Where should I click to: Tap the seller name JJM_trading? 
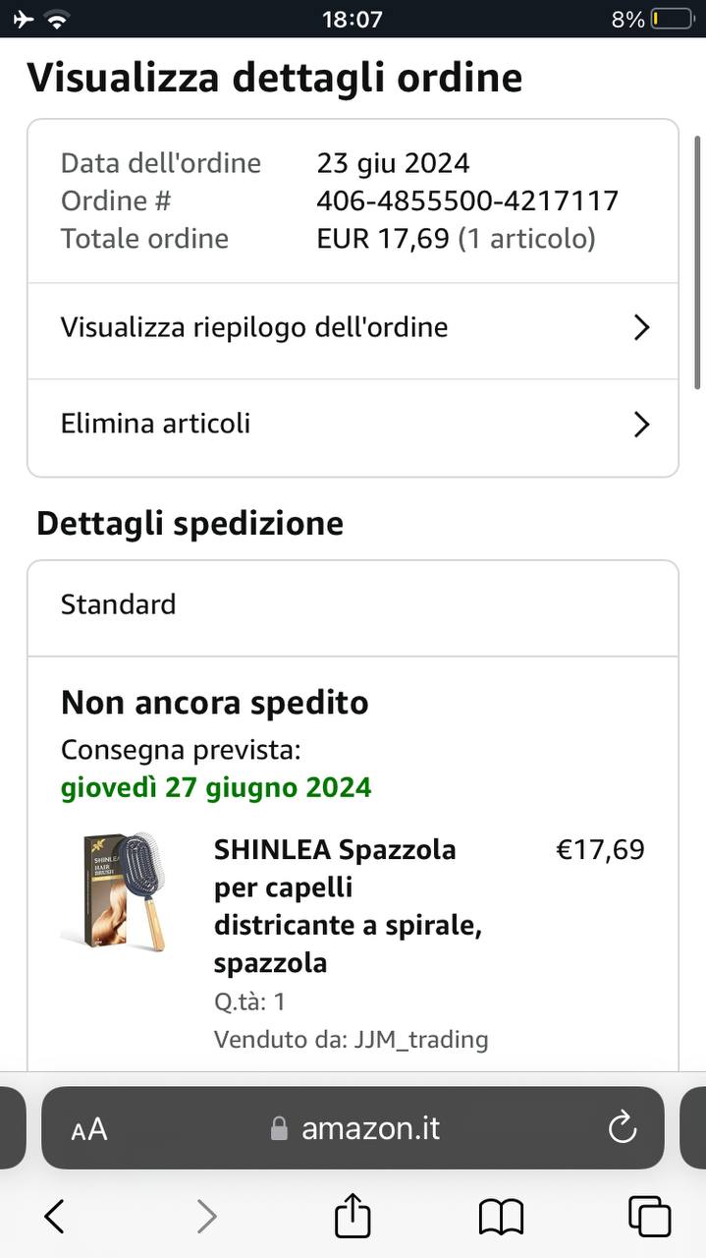pyautogui.click(x=420, y=1039)
